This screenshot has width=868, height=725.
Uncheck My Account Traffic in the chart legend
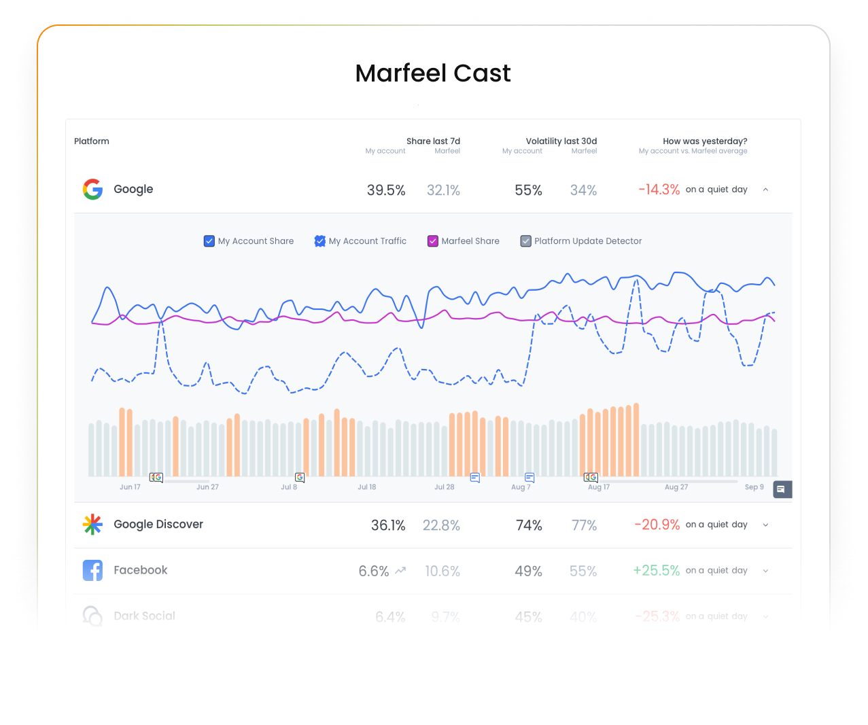[x=319, y=241]
